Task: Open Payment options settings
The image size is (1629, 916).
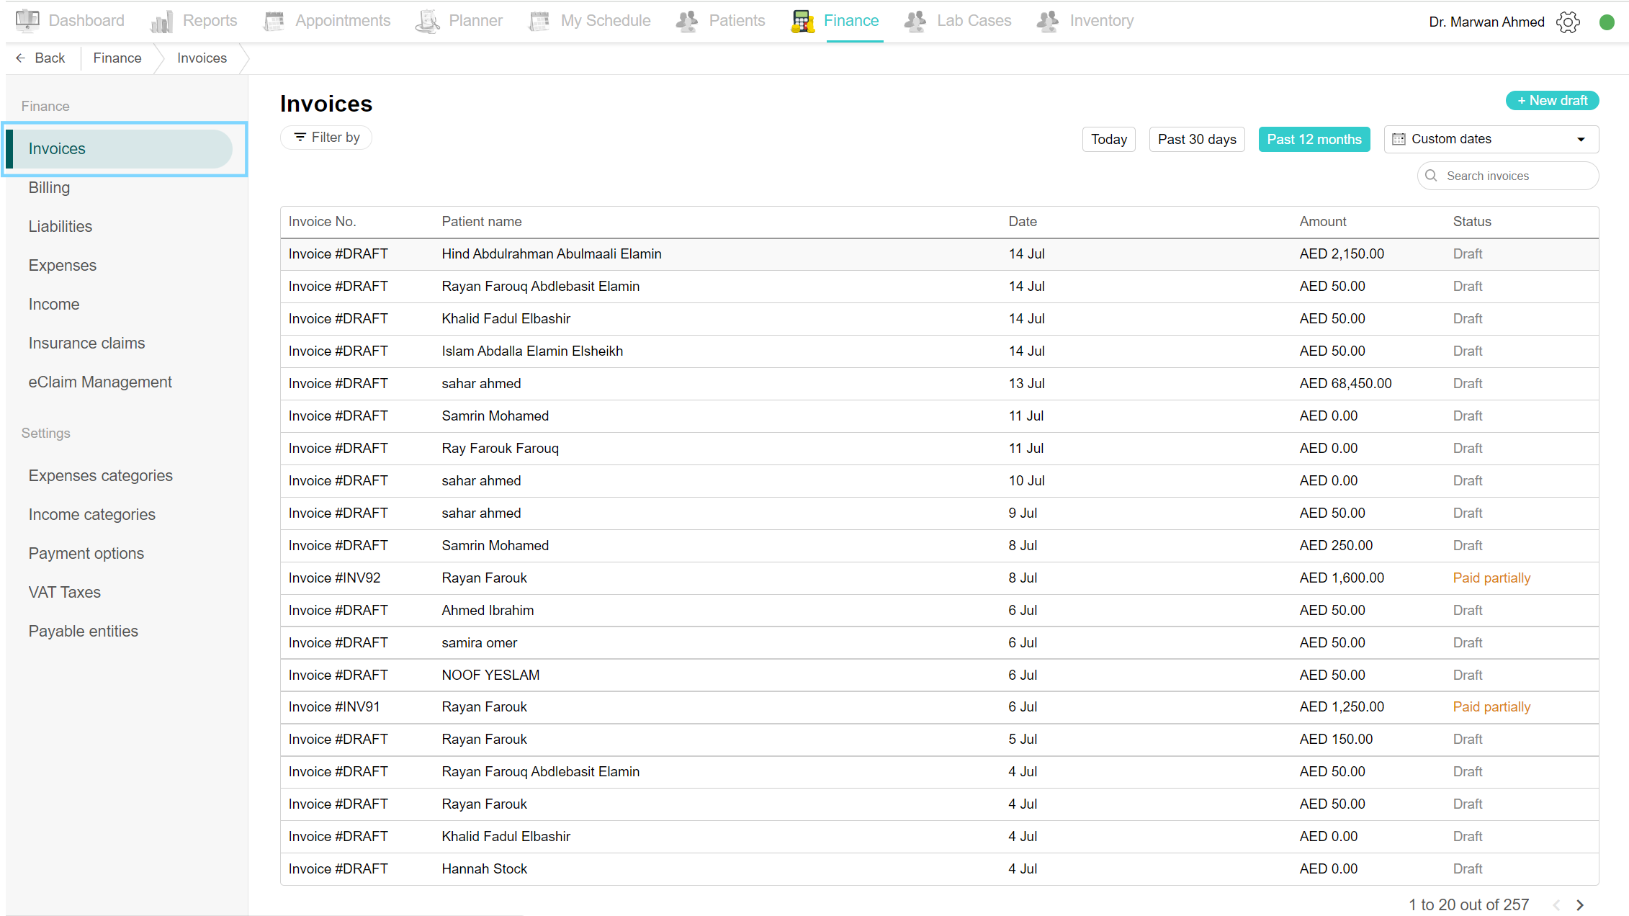Action: [x=86, y=553]
